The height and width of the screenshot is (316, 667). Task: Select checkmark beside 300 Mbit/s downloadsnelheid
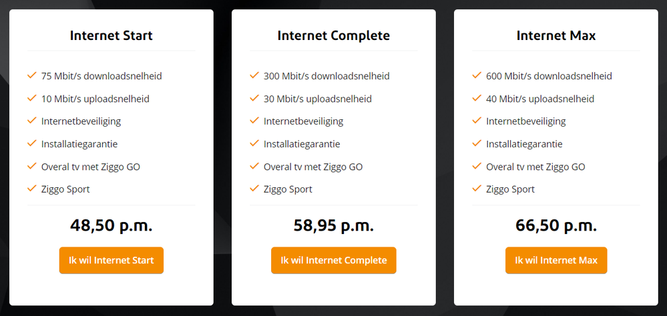(x=254, y=75)
